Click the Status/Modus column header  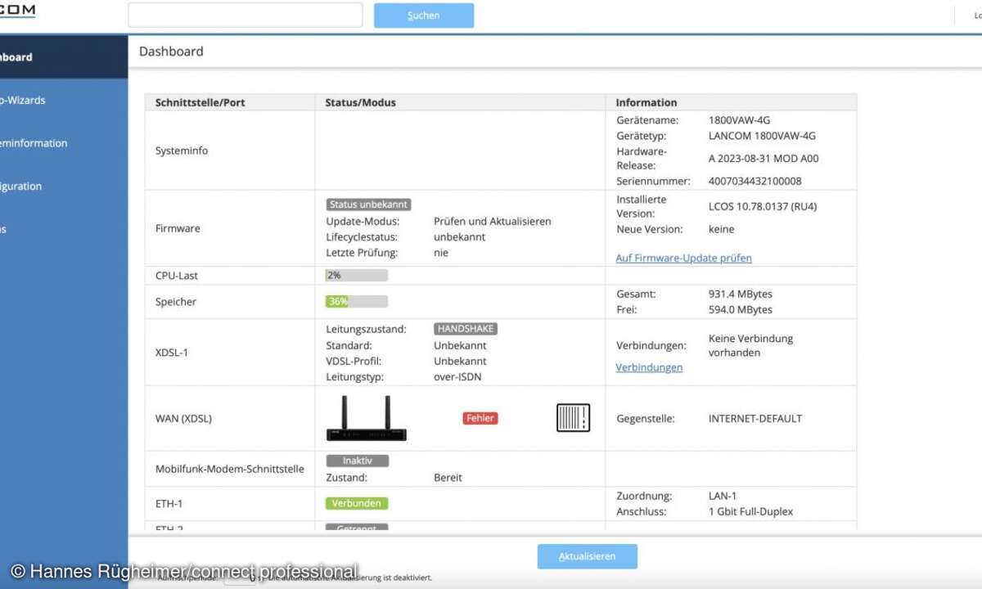pos(361,102)
